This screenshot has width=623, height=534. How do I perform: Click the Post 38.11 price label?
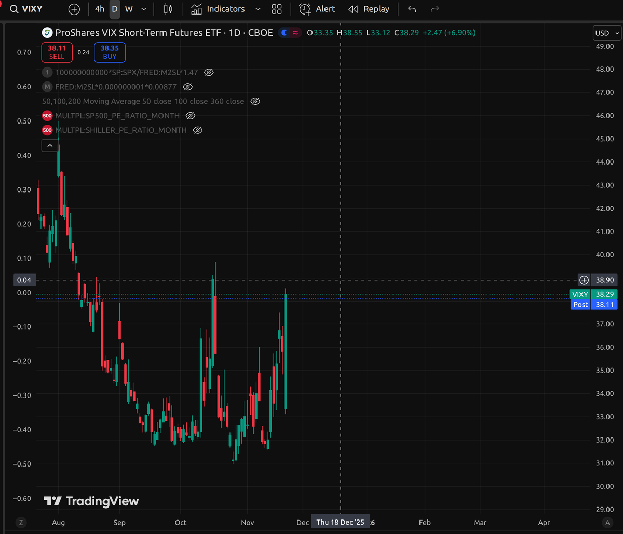pos(593,305)
